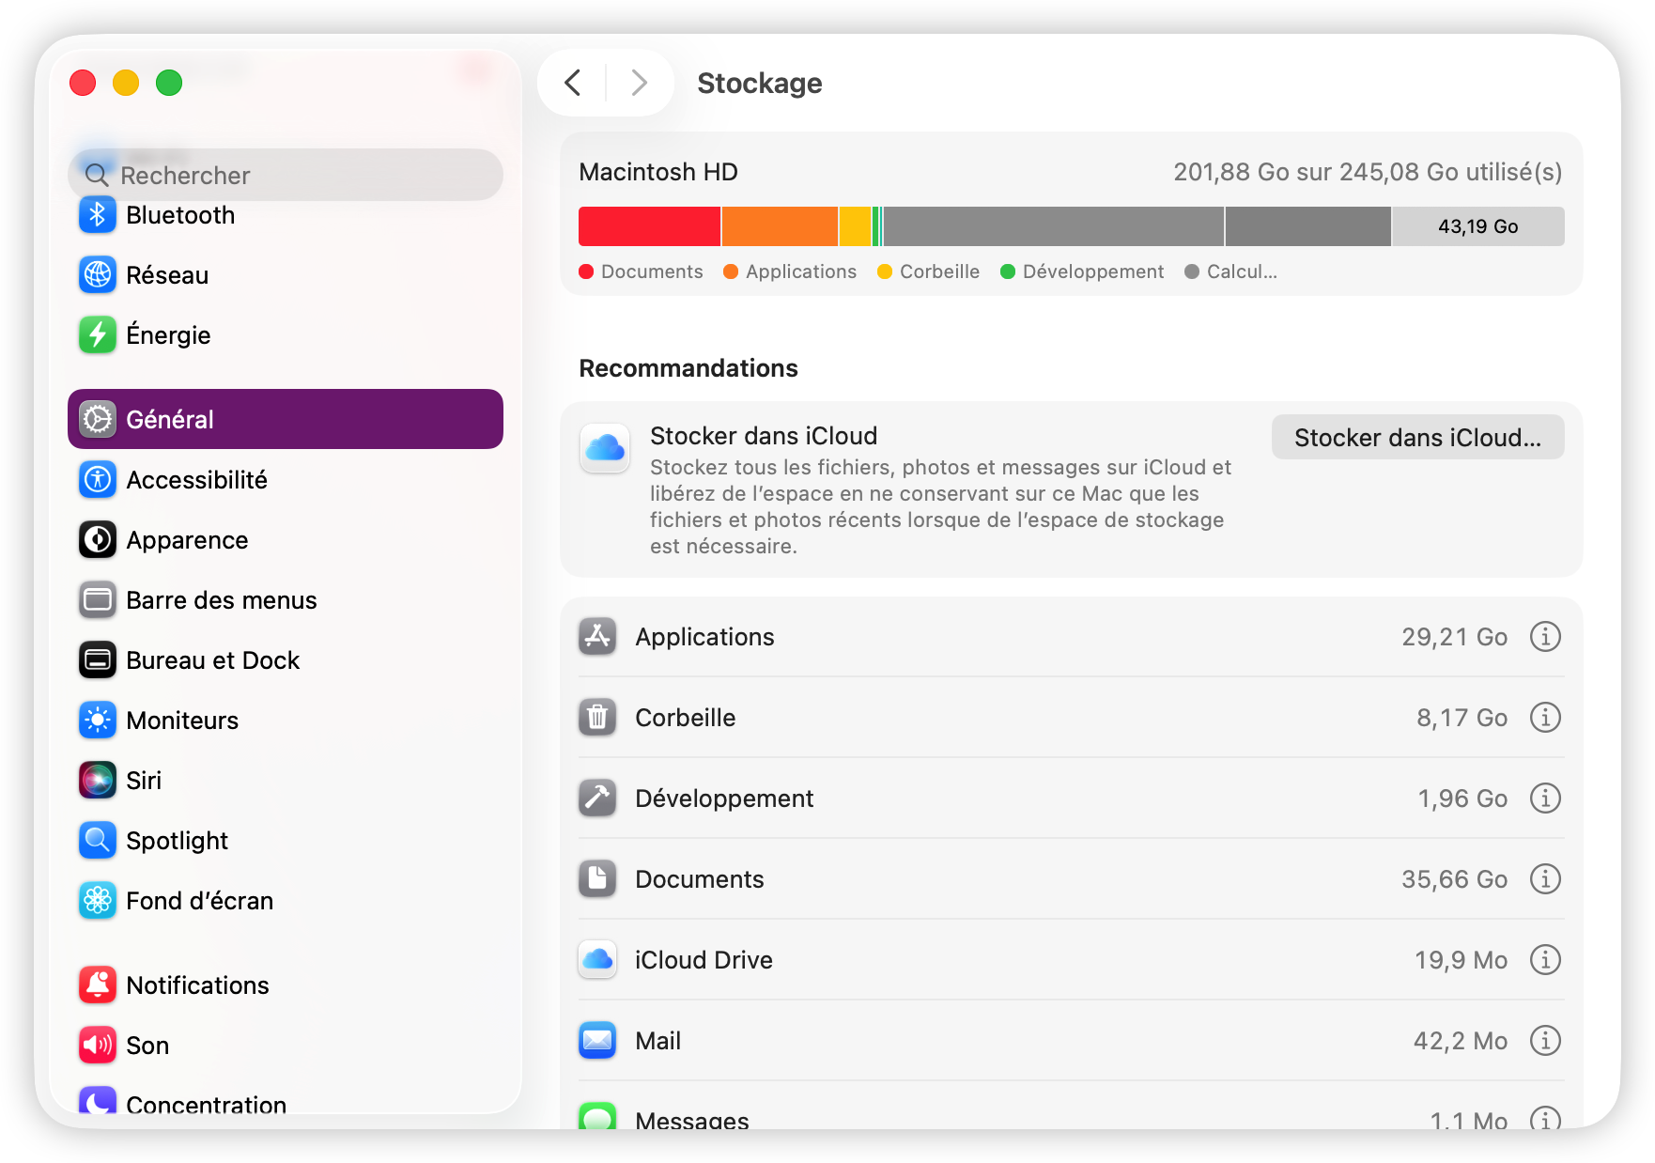The width and height of the screenshot is (1655, 1163).
Task: Open the Accessibilité icon in sidebar
Action: coord(98,480)
